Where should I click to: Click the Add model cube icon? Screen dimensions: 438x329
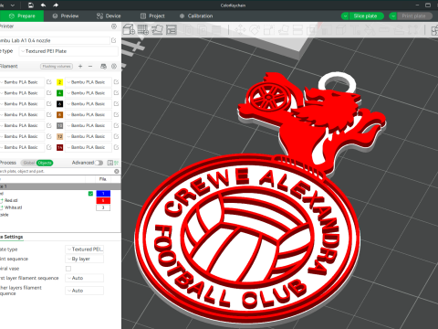pyautogui.click(x=129, y=29)
